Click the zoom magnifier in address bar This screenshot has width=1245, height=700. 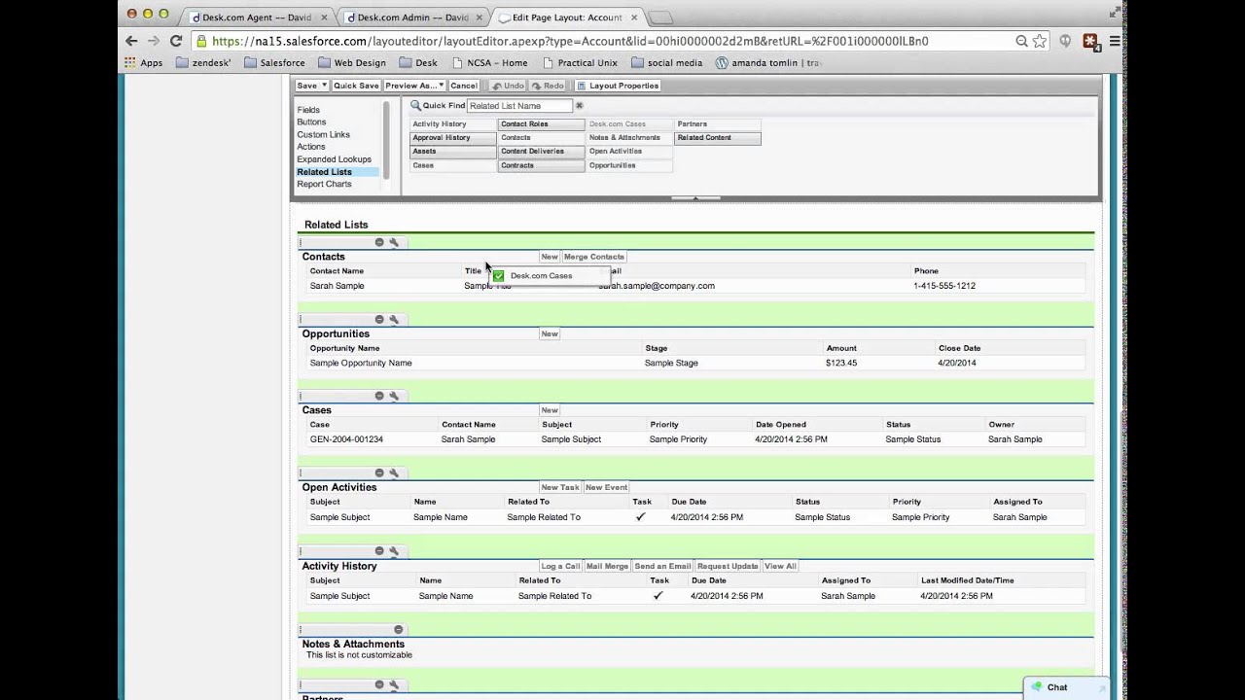pyautogui.click(x=1021, y=41)
